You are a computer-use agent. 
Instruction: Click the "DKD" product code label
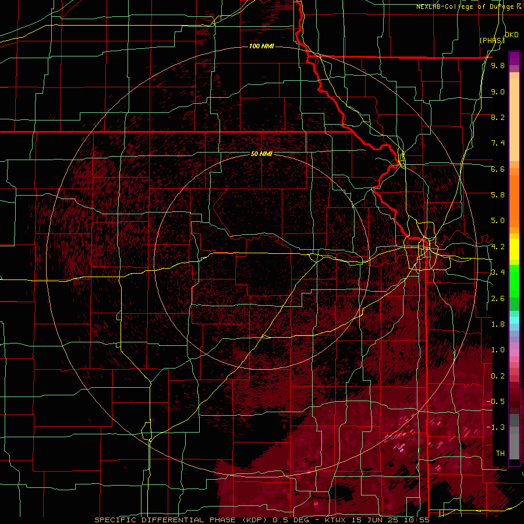click(512, 34)
